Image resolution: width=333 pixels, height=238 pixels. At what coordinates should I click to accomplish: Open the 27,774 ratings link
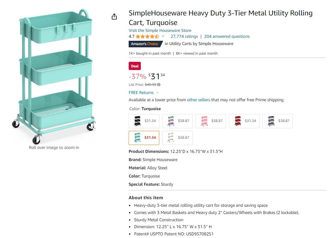(x=184, y=36)
